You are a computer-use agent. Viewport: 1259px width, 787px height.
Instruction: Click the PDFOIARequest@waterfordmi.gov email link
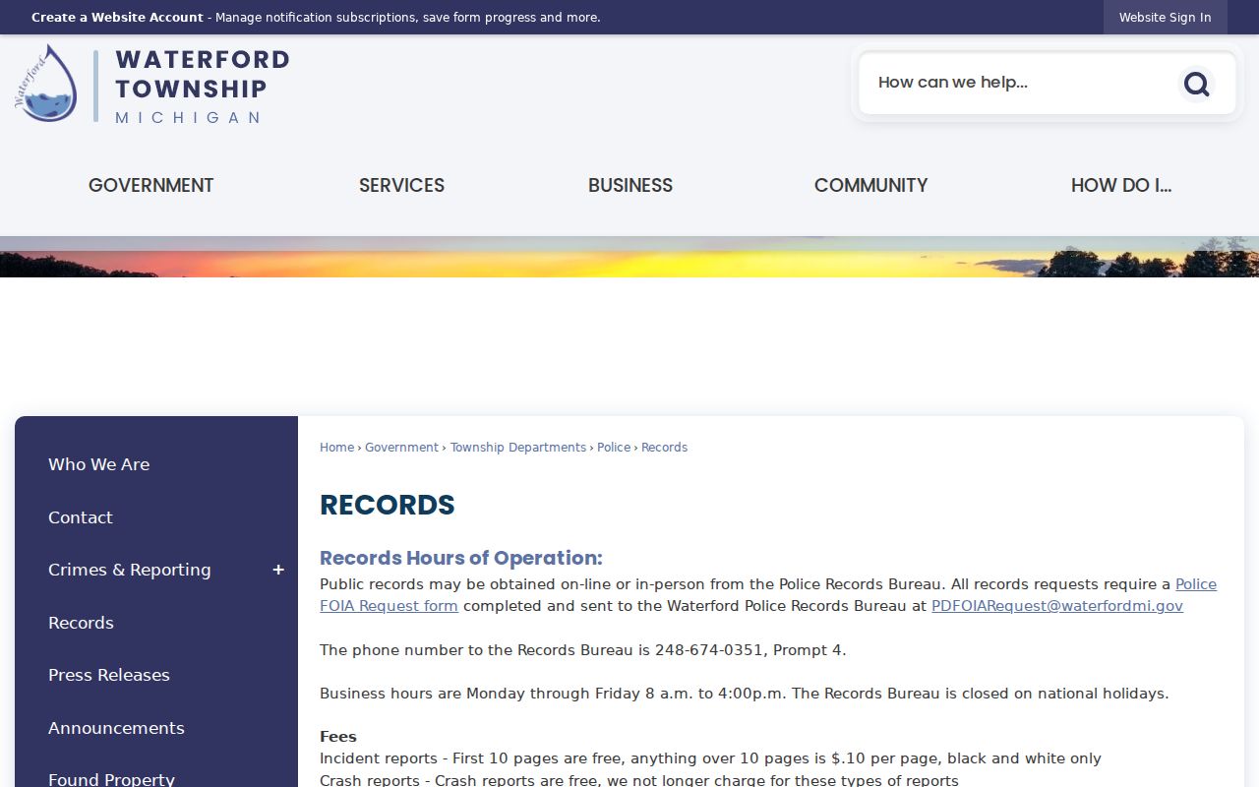pyautogui.click(x=1057, y=606)
